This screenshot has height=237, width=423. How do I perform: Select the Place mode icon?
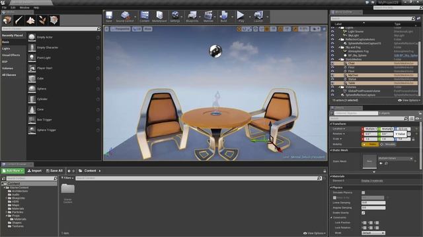(x=7, y=20)
